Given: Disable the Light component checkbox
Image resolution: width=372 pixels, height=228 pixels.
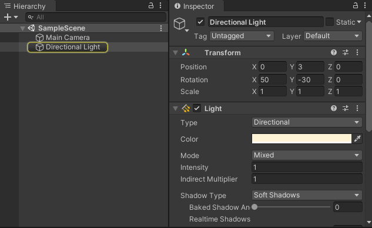Looking at the screenshot, I should click(x=197, y=109).
